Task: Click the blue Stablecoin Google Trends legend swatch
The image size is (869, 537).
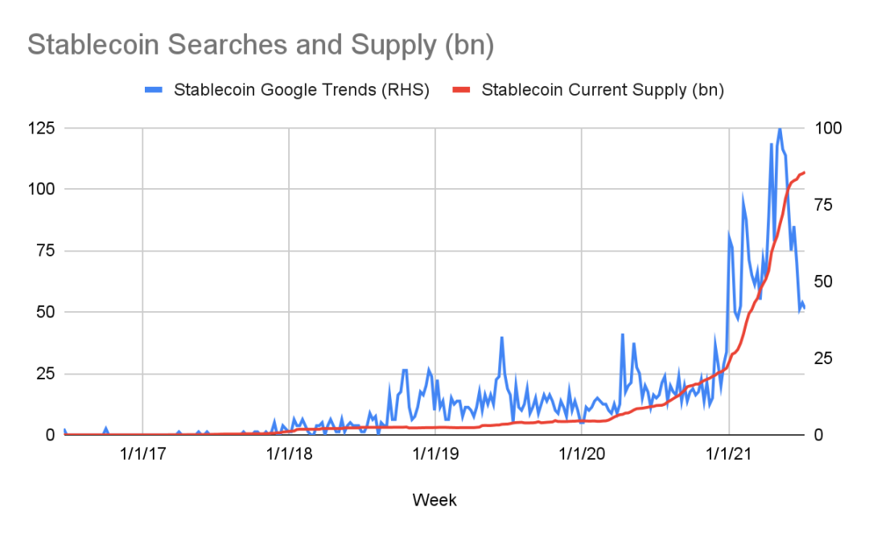Action: 154,90
